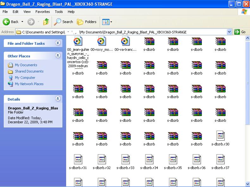Go back with the Back arrow button
Viewport: 250px width, 187px height.
point(10,22)
